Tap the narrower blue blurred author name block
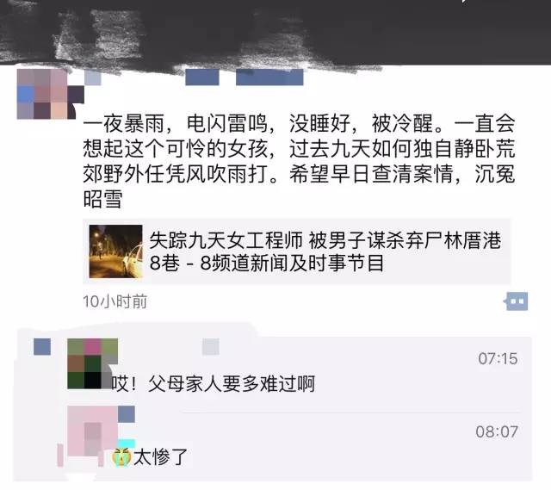The height and width of the screenshot is (490, 551). [x=202, y=78]
